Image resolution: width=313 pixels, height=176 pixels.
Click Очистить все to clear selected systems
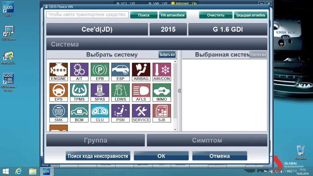(x=258, y=55)
